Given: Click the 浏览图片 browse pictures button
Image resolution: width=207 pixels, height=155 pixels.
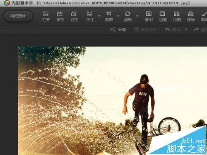Looking at the screenshot, I should point(18,16).
